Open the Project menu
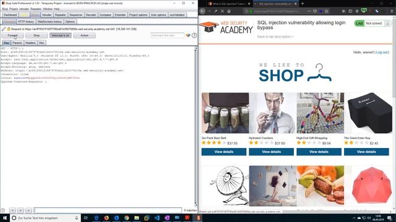This screenshot has width=396, height=222. 14,9
